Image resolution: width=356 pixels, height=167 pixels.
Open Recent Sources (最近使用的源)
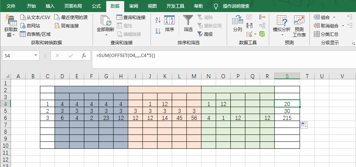coord(71,18)
